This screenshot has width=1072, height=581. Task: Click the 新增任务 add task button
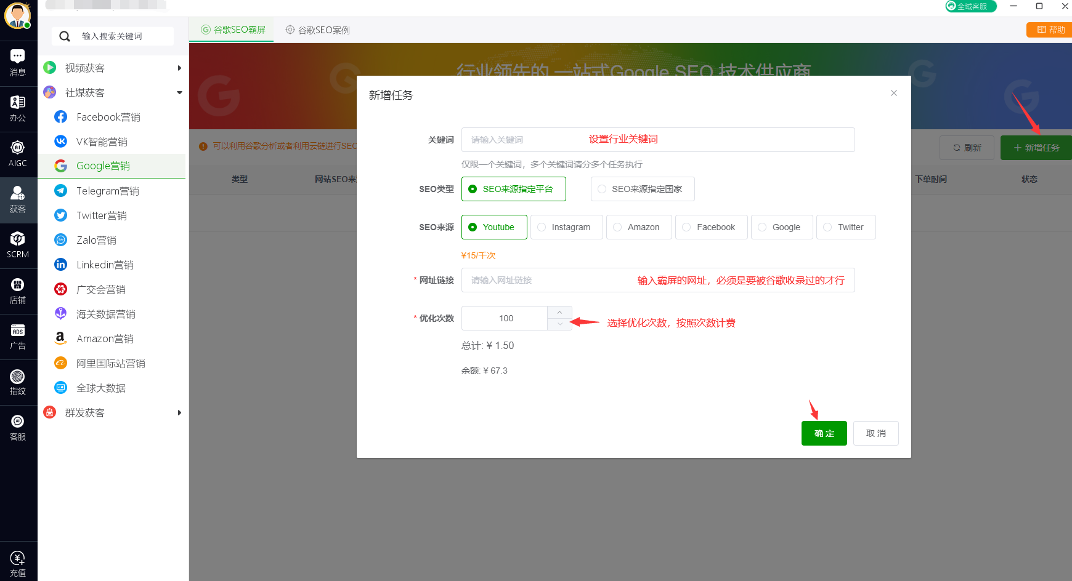click(x=1036, y=148)
